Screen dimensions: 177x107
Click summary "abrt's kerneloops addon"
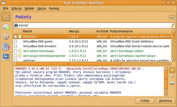(x=127, y=51)
